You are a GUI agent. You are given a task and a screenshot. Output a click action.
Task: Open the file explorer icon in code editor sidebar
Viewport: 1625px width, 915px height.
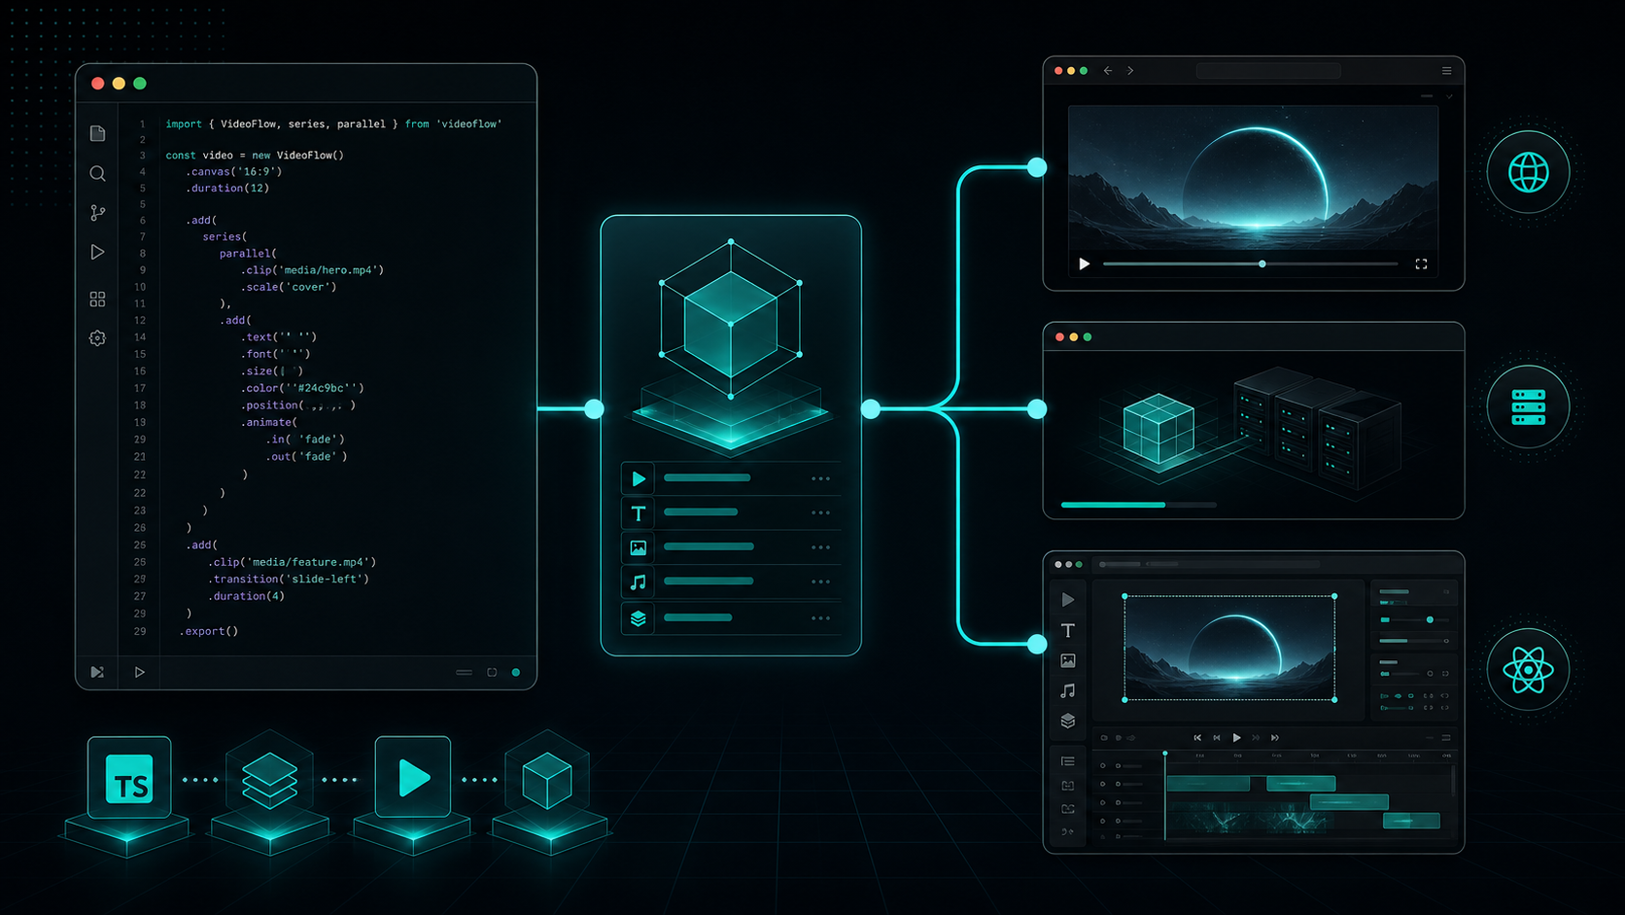point(97,133)
